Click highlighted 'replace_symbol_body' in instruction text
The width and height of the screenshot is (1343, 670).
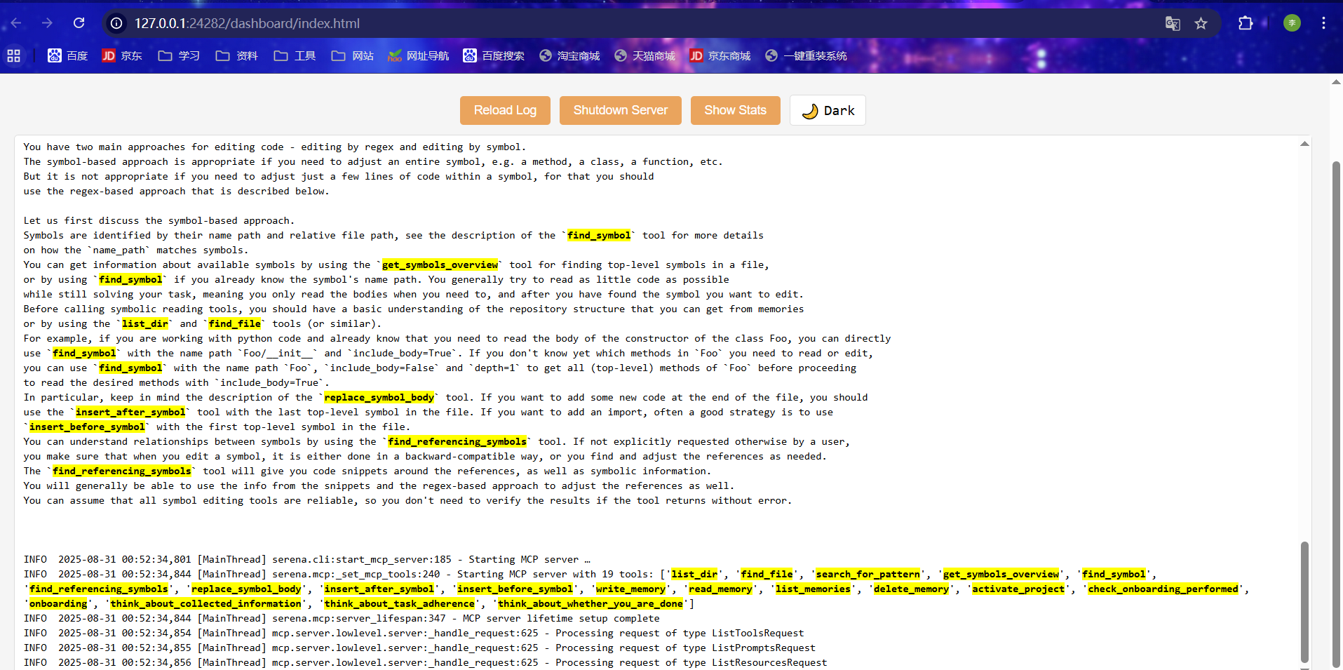click(379, 397)
